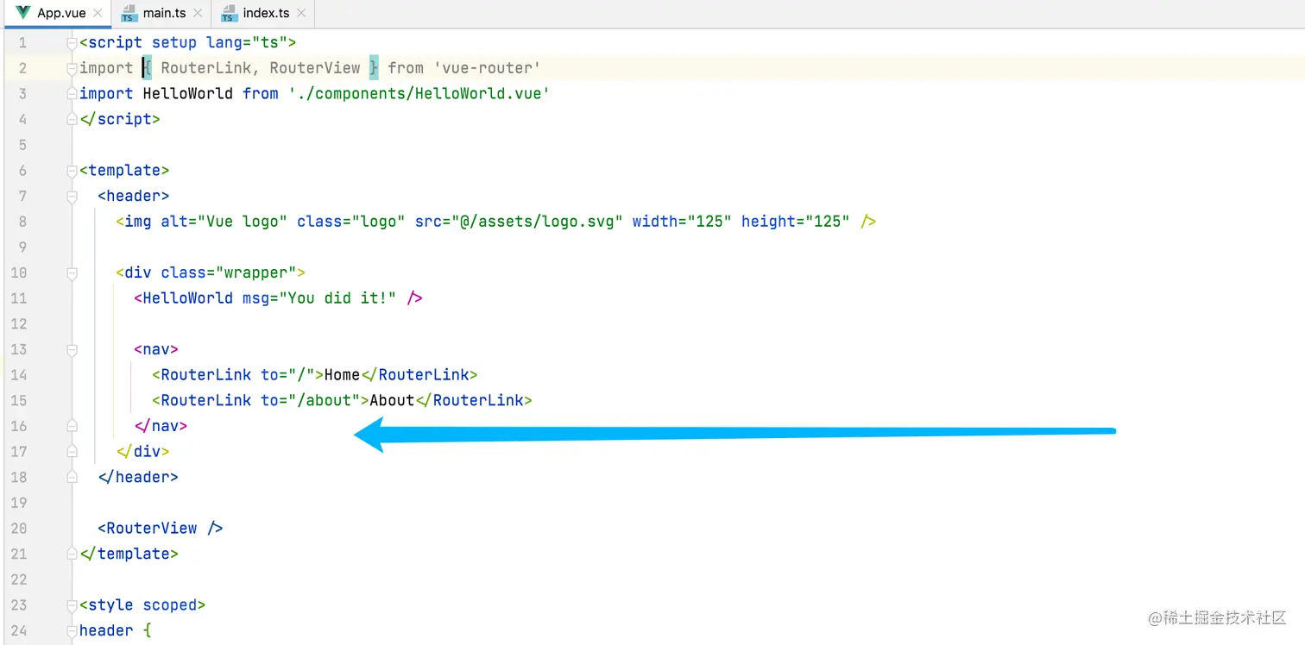Click the About link text on line 15
Viewport: 1305px width, 645px height.
pyautogui.click(x=392, y=400)
